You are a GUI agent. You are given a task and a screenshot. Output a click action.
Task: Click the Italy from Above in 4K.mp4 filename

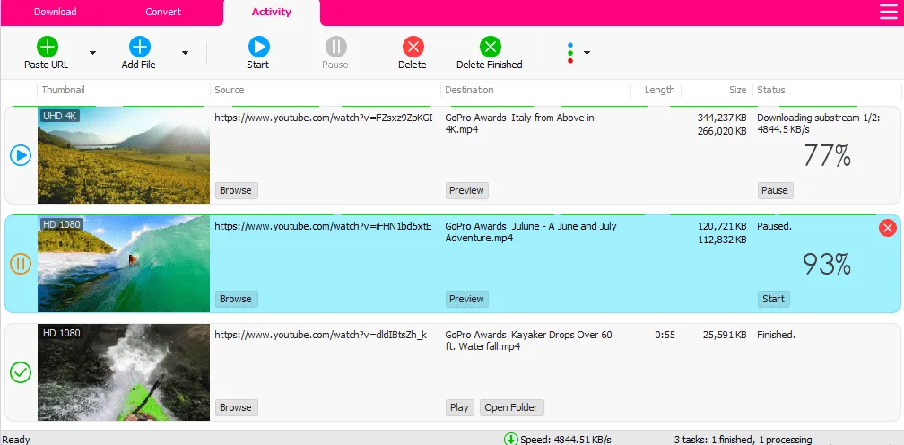click(519, 123)
